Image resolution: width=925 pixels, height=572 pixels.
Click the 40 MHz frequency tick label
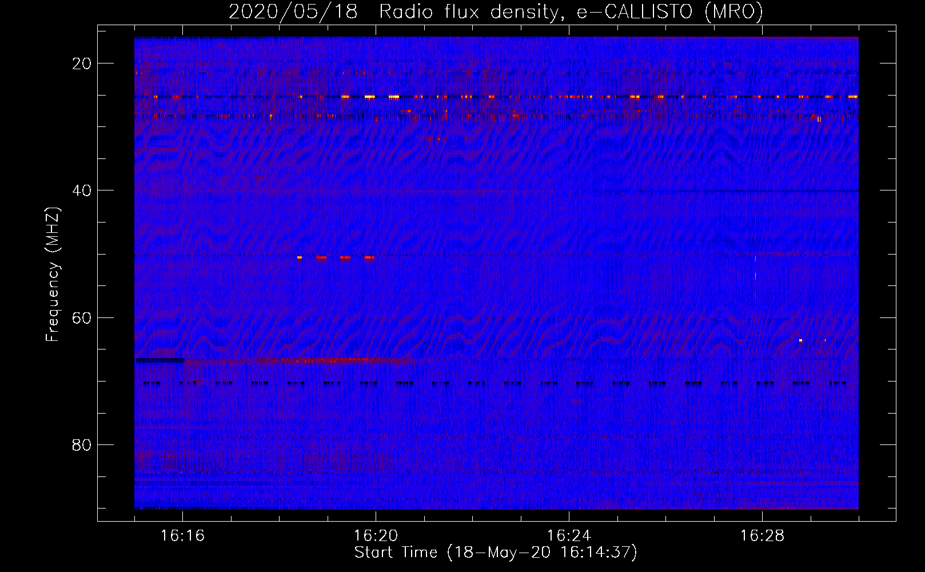(82, 190)
